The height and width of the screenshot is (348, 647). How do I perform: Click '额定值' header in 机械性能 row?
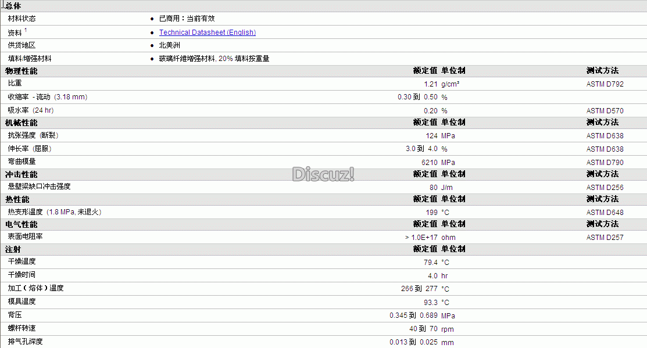[425, 123]
